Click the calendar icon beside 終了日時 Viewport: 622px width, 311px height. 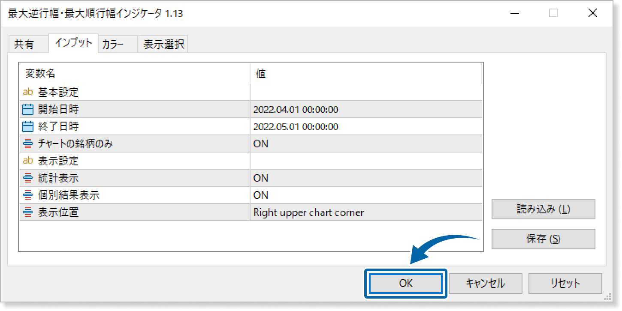point(28,127)
